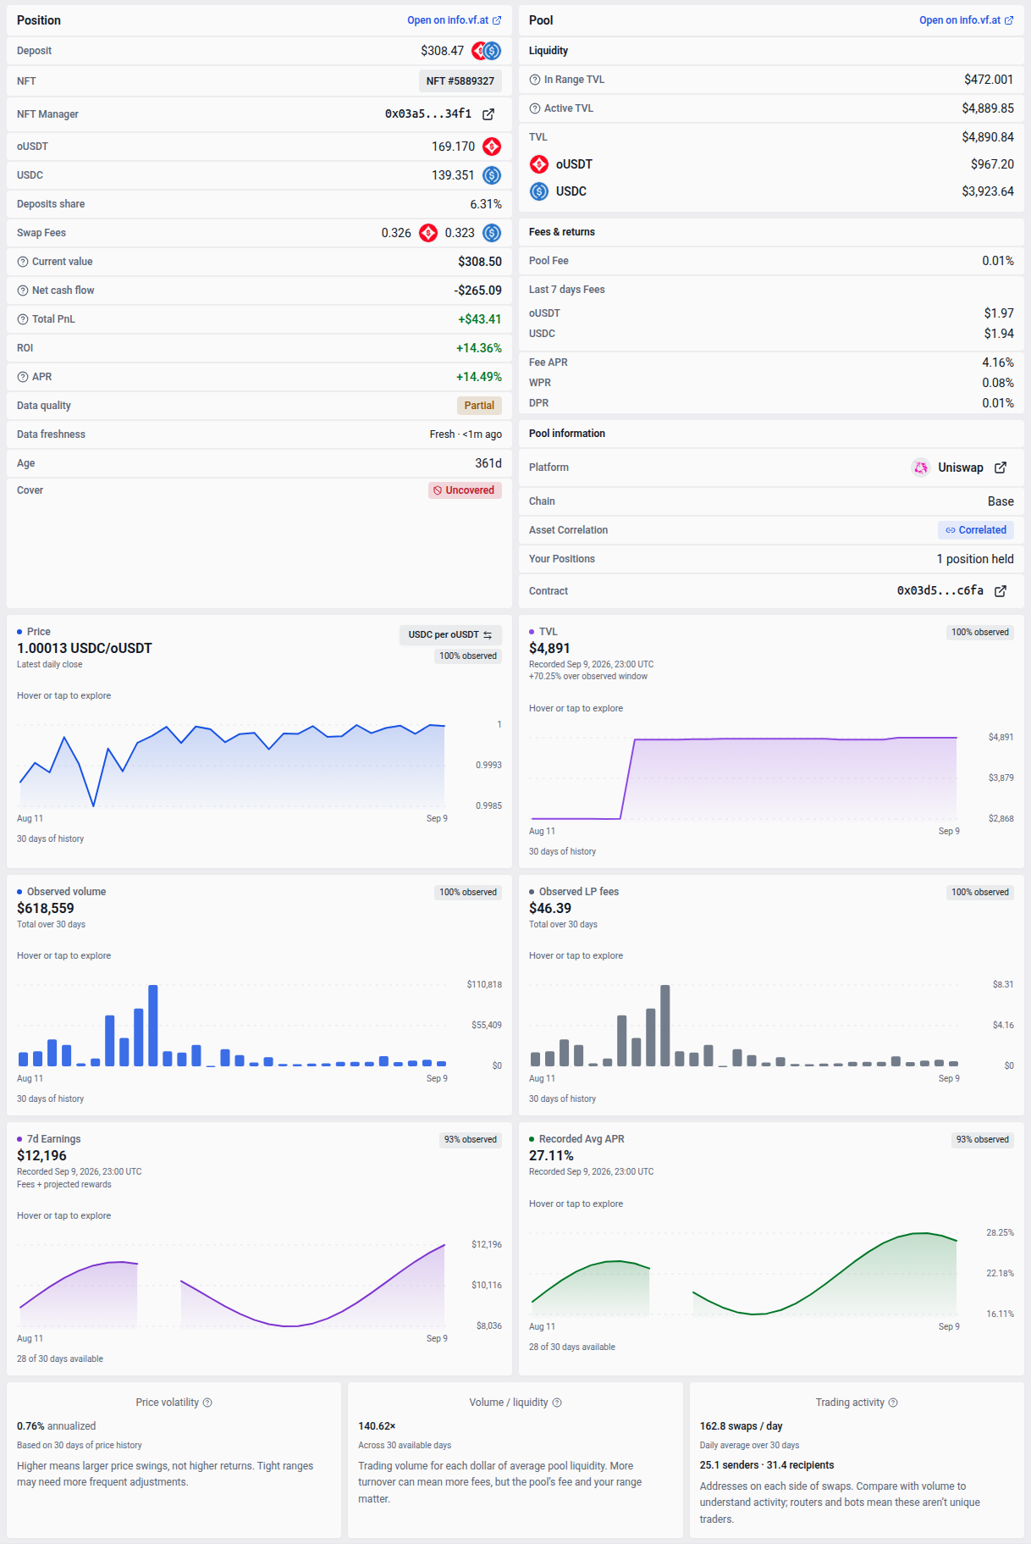This screenshot has width=1031, height=1544.
Task: Open Contract 0x03d5...c6fa external link icon
Action: point(1001,591)
